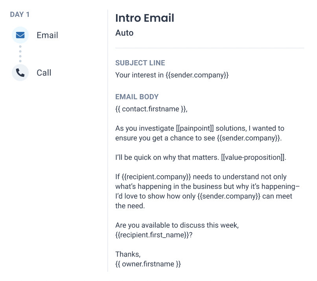
Task: Click the phone Call icon
Action: point(20,73)
